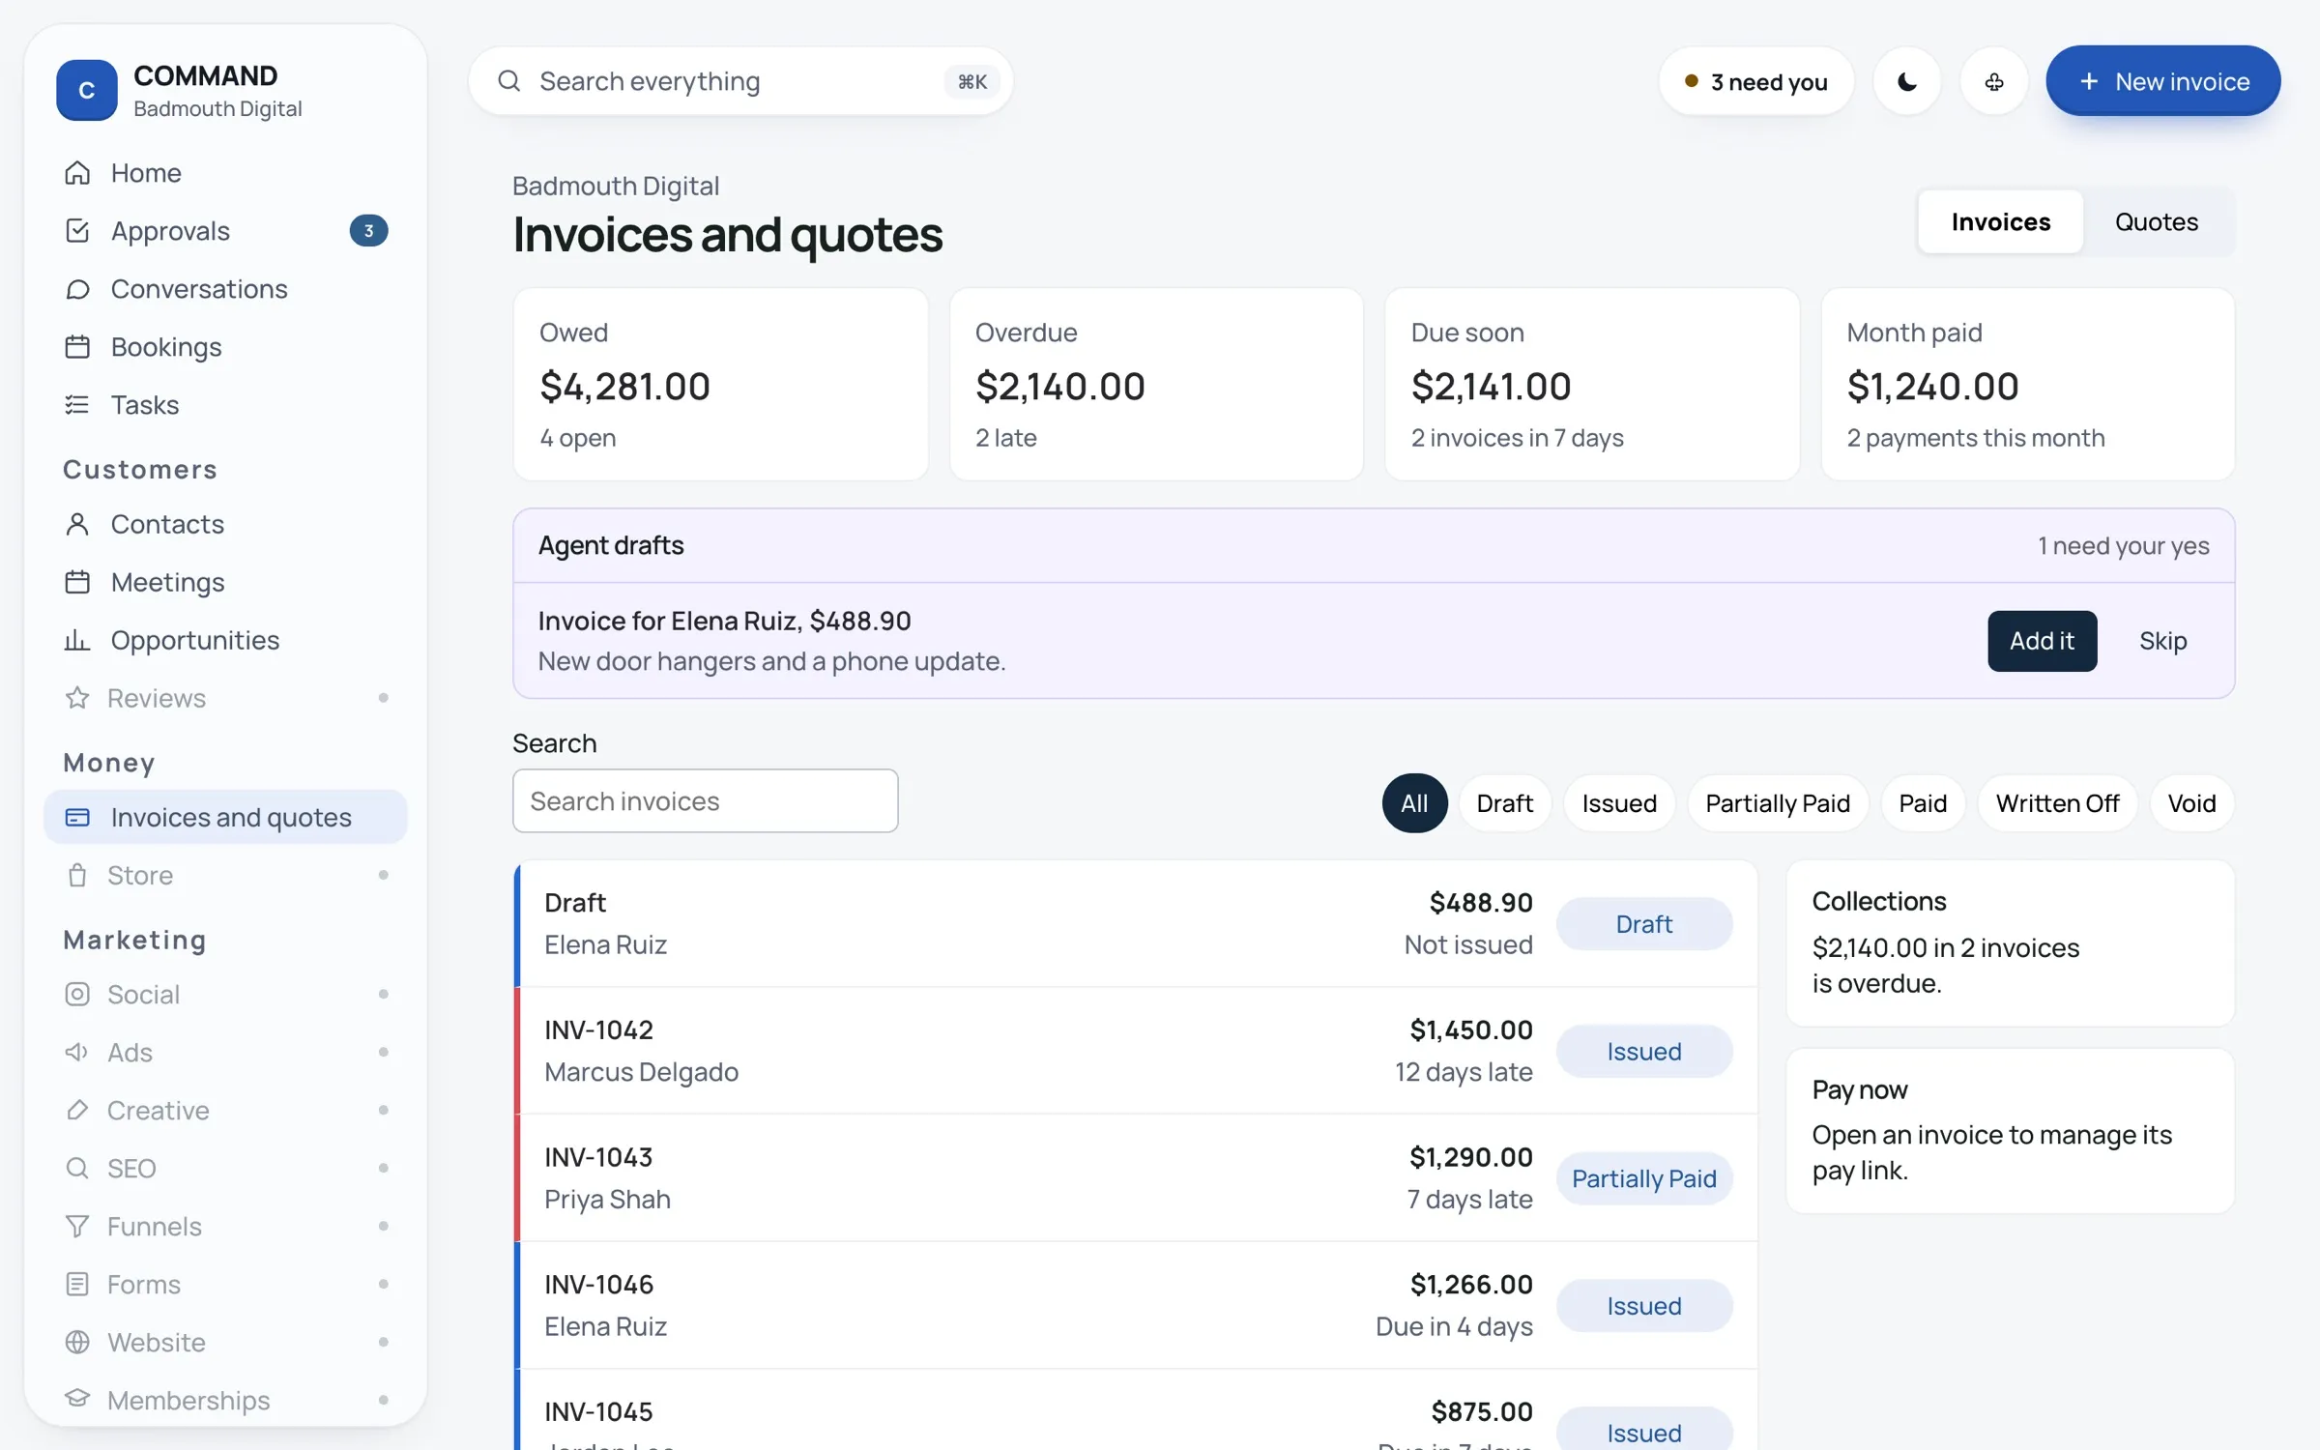Viewport: 2320px width, 1450px height.
Task: Open the Tasks list
Action: click(x=225, y=404)
